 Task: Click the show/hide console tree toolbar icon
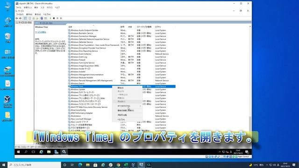coord(25,18)
